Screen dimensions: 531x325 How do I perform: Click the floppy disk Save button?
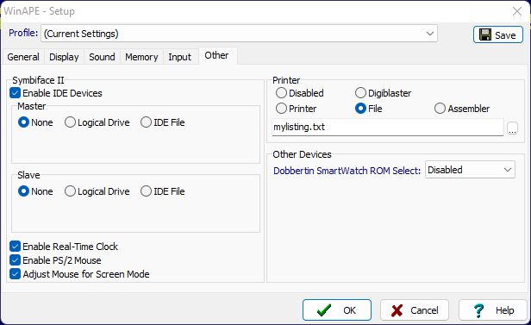point(498,34)
